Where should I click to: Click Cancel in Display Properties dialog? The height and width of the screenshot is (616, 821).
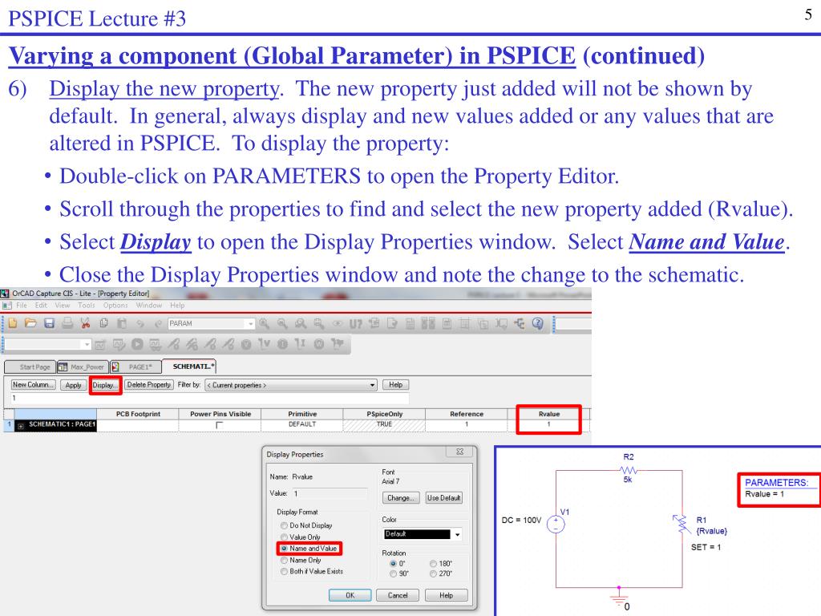pyautogui.click(x=398, y=595)
